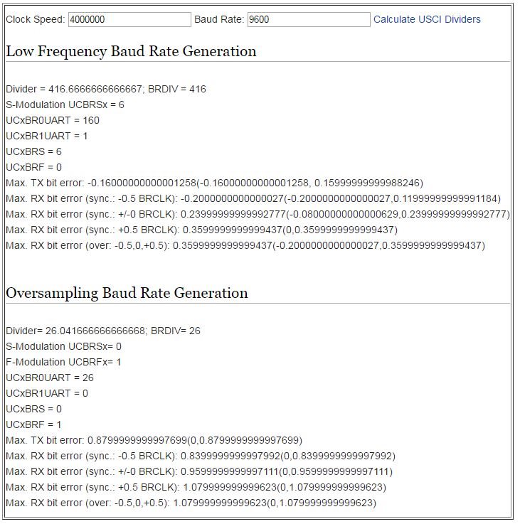Click the Max. TX bit error 0.8799 line

154,440
